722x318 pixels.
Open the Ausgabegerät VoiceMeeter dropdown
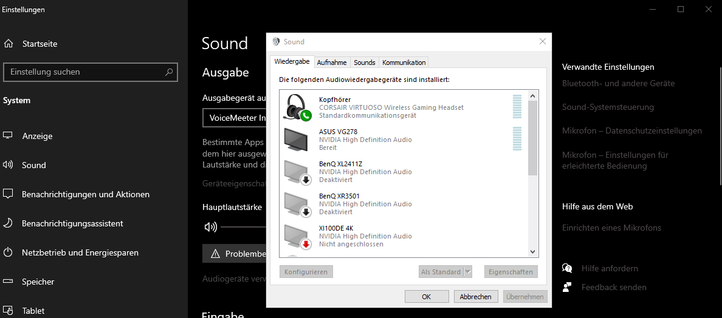(x=235, y=118)
